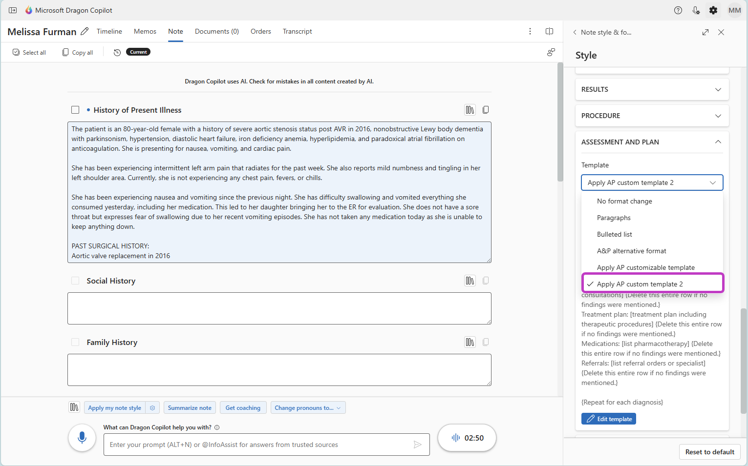
Task: Switch to the Transcript tab
Action: click(297, 31)
